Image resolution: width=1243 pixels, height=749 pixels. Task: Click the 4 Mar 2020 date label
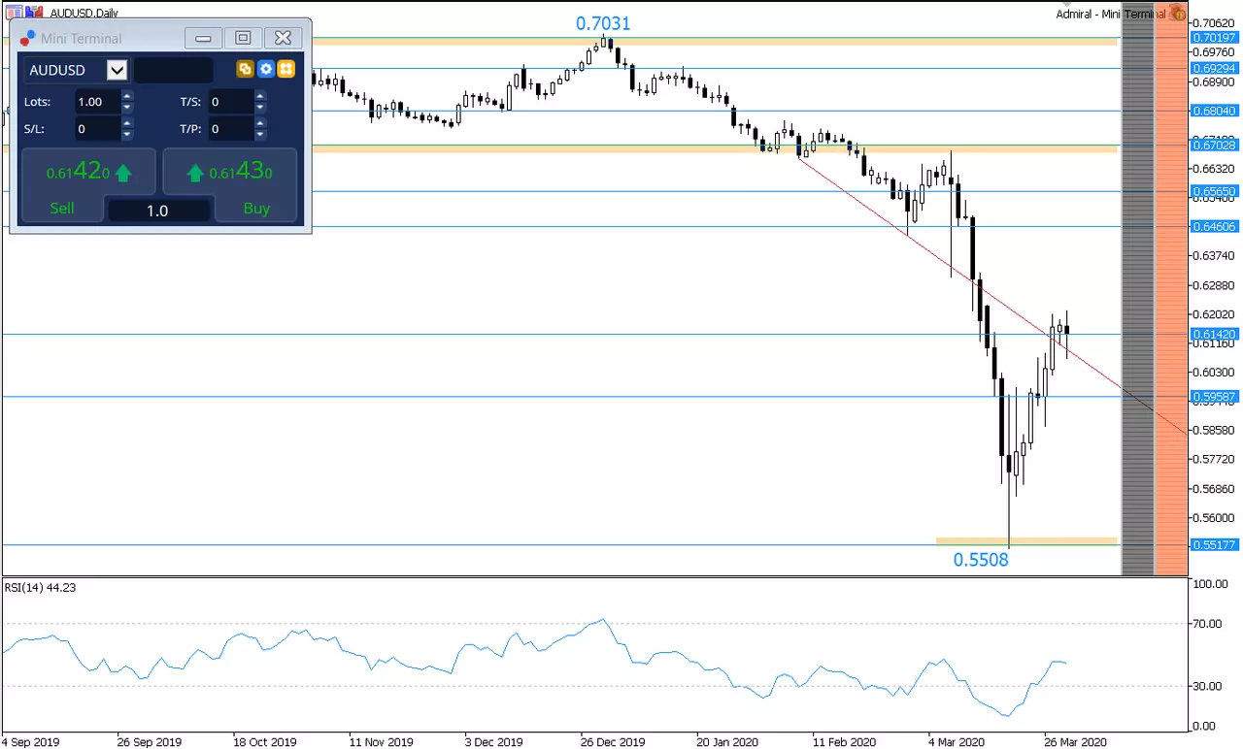pos(957,742)
